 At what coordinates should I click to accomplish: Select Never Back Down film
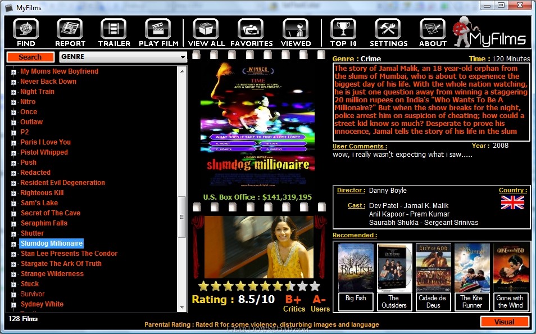pos(48,82)
